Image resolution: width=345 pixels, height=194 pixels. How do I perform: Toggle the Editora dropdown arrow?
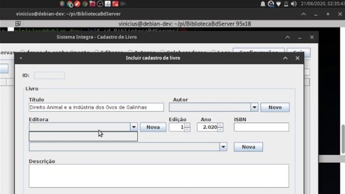point(134,127)
